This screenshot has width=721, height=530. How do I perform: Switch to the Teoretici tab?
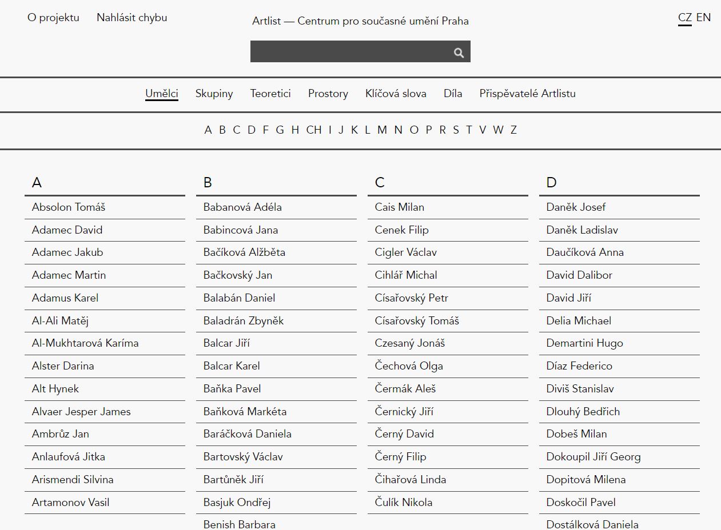(x=270, y=94)
